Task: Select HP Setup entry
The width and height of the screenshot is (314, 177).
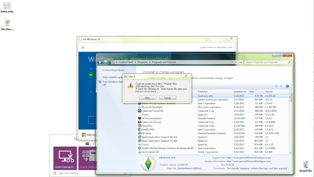Action: pos(146,133)
